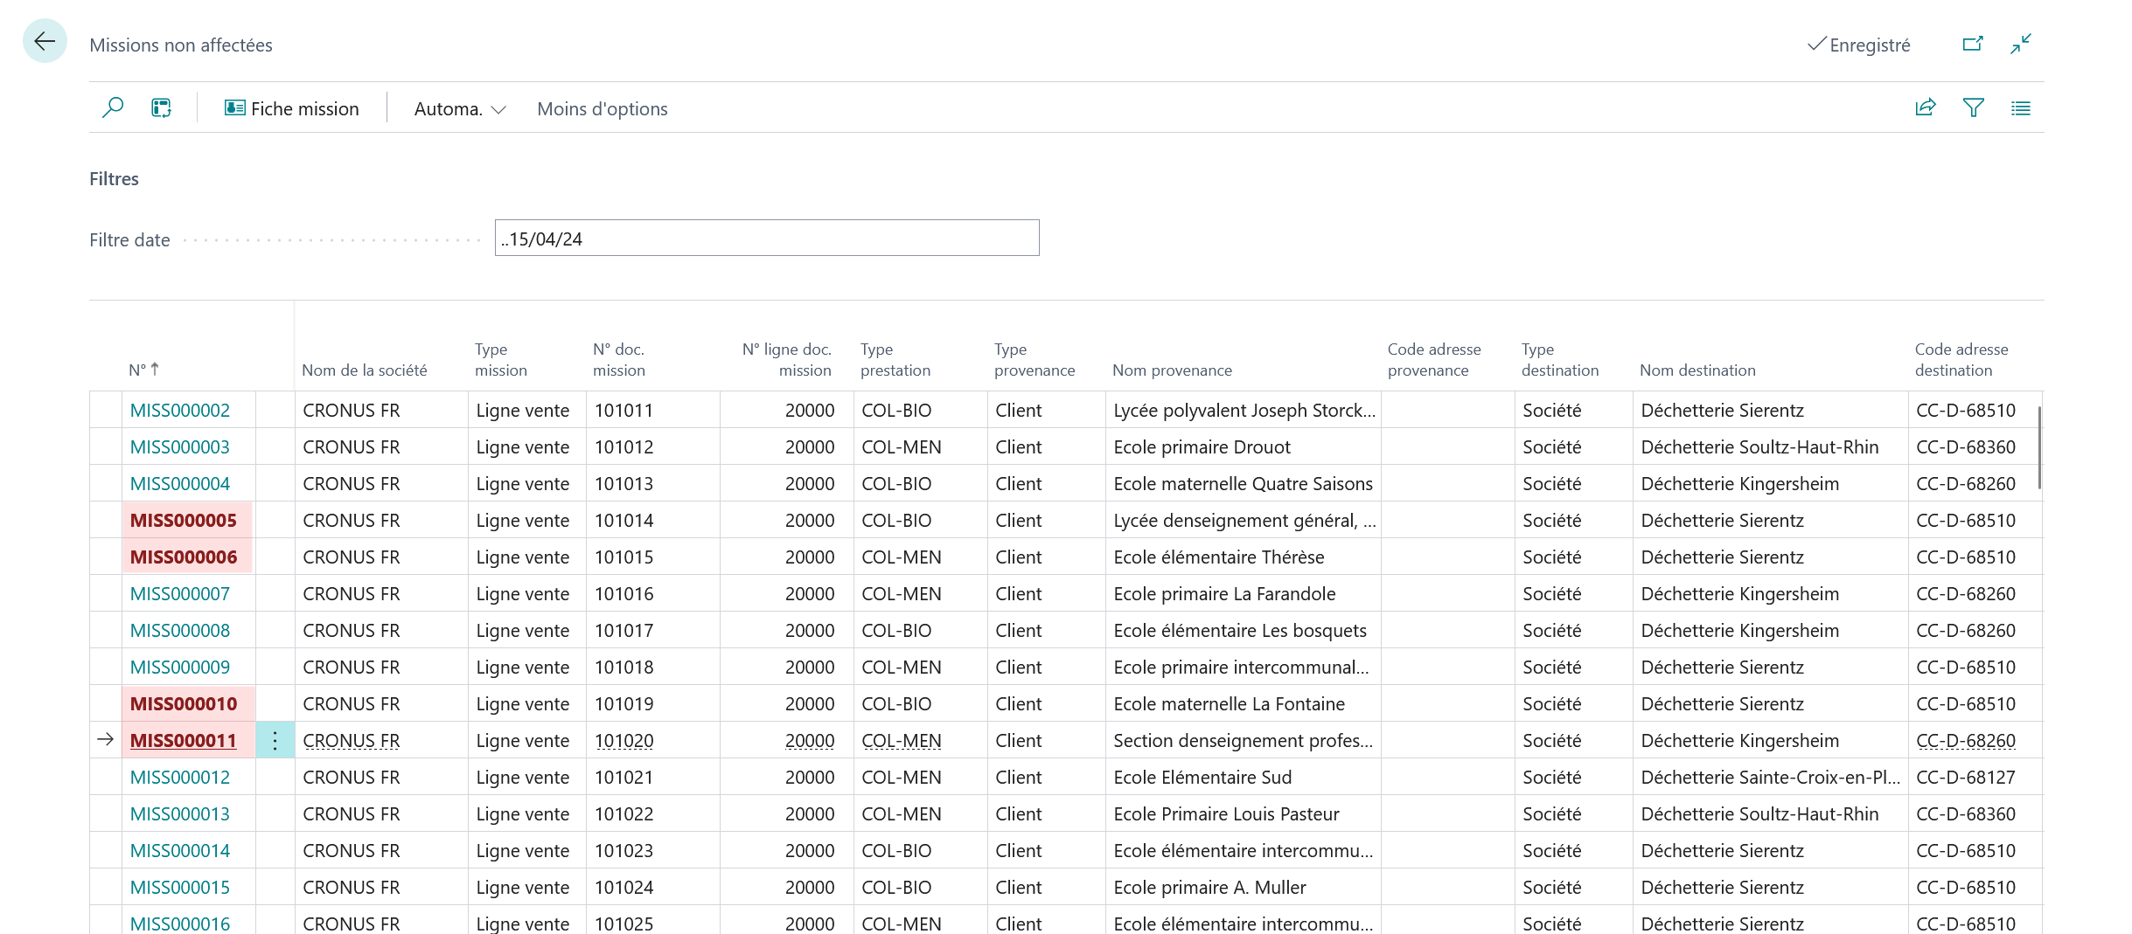Toggle the filter pane funnel icon

pos(1974,108)
